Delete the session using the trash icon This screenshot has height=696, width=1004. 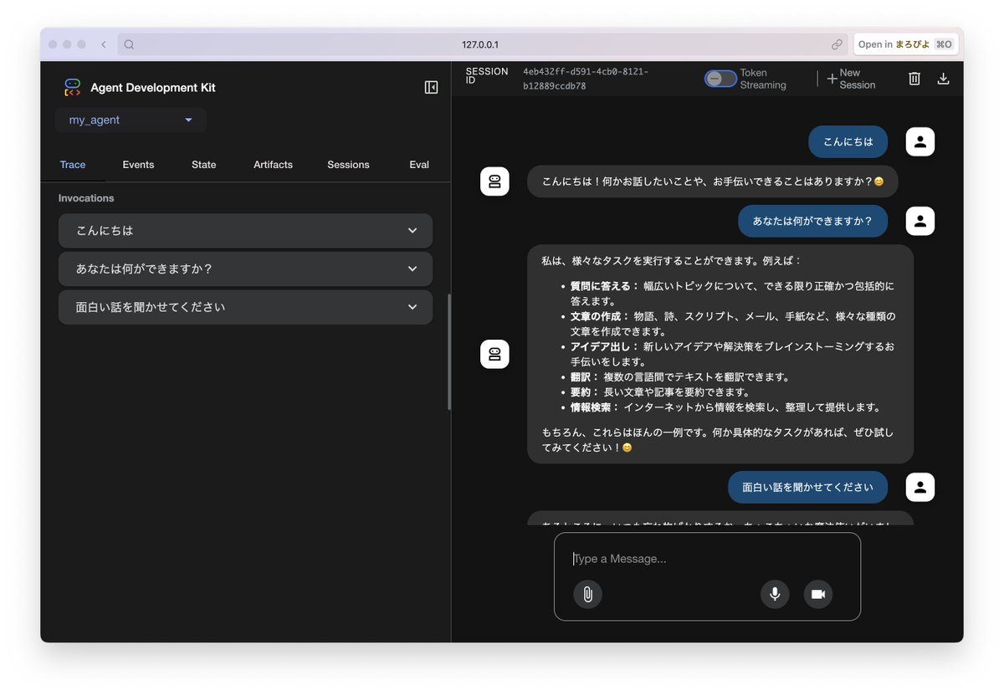914,78
